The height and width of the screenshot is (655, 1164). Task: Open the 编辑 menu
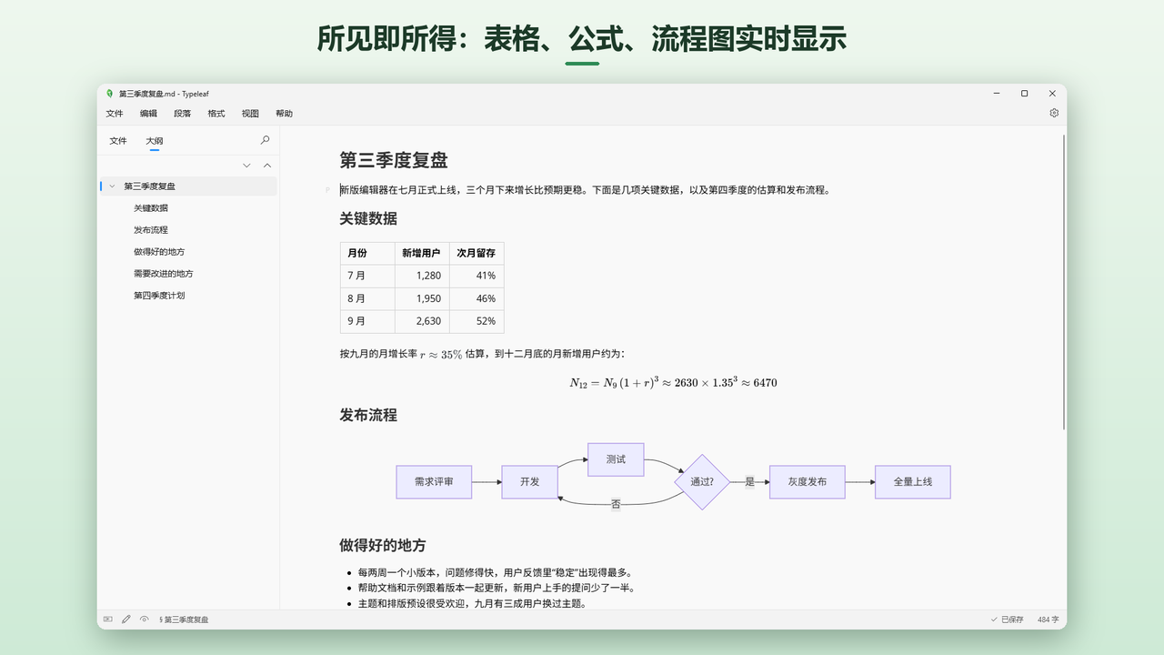coord(148,114)
